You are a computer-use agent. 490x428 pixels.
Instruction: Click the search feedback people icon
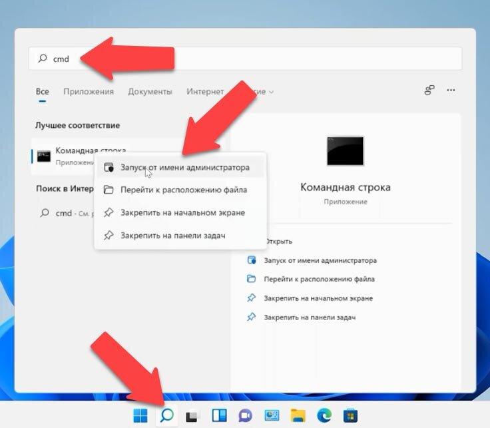[429, 91]
